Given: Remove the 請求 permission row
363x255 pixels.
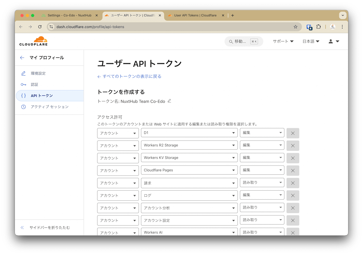Looking at the screenshot, I should [x=293, y=183].
